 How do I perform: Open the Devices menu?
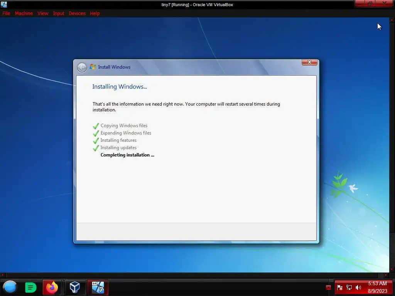(x=77, y=13)
